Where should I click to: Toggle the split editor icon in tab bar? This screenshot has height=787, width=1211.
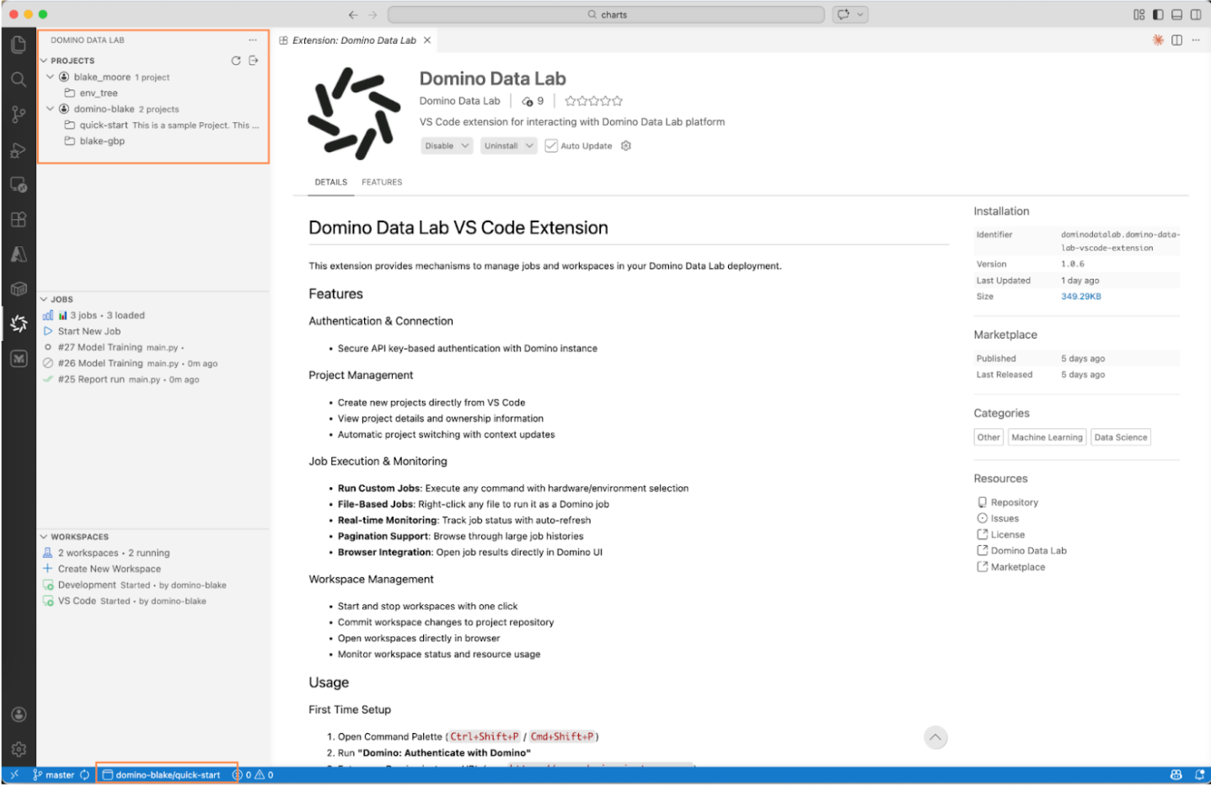tap(1175, 40)
